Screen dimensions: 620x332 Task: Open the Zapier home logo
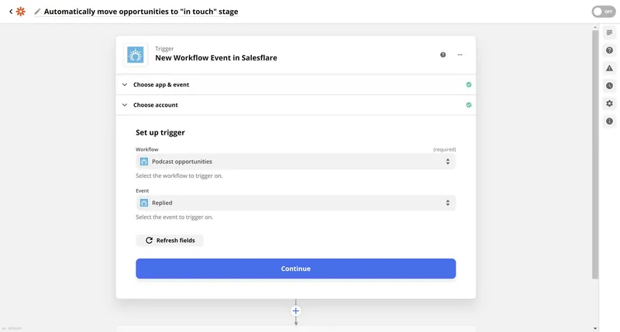21,12
